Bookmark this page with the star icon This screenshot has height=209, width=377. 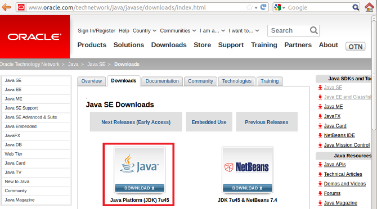249,7
